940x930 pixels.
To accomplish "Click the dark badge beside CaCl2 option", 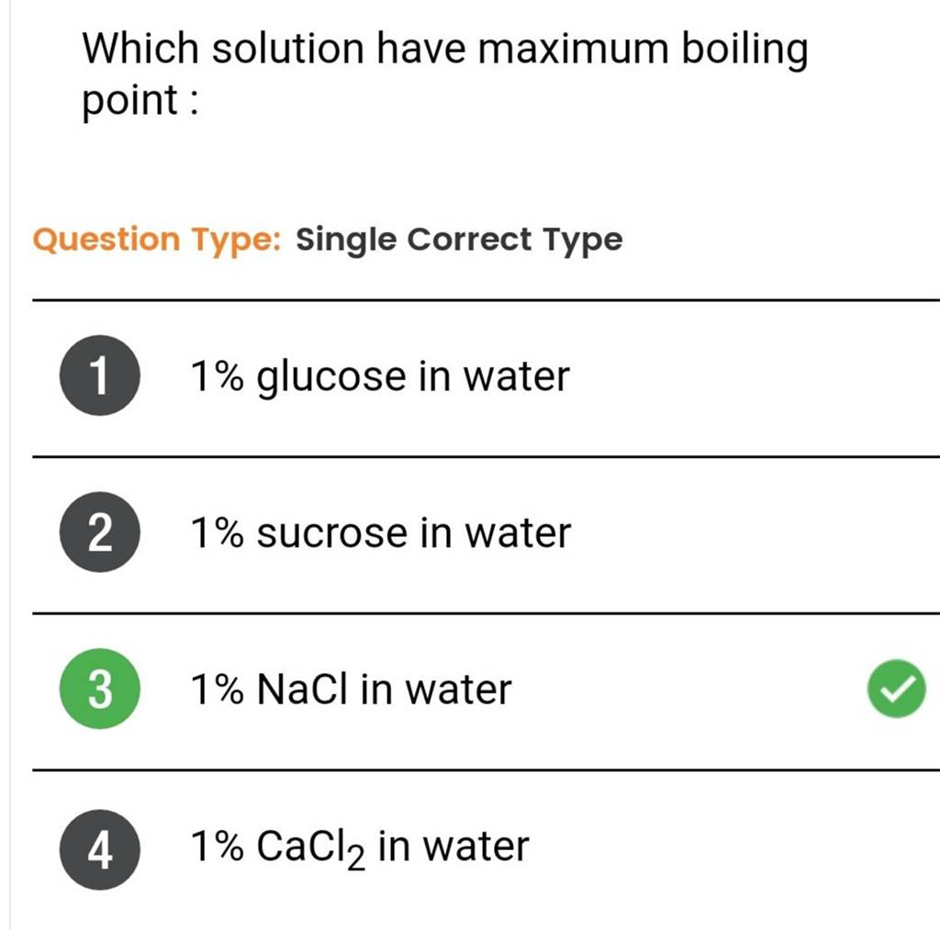I will [x=99, y=845].
